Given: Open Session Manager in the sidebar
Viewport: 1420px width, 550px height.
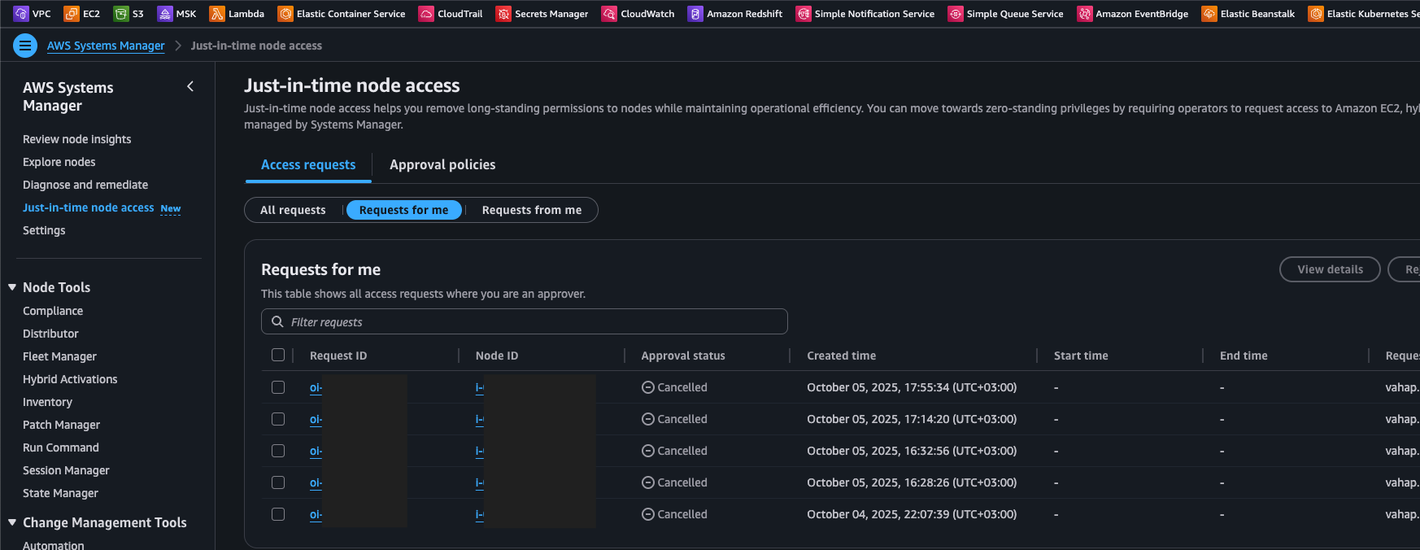Looking at the screenshot, I should [66, 470].
